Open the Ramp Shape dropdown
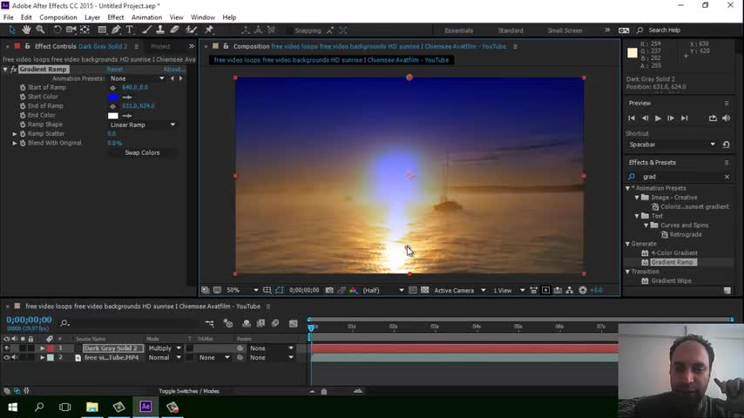744x418 pixels. tap(142, 125)
